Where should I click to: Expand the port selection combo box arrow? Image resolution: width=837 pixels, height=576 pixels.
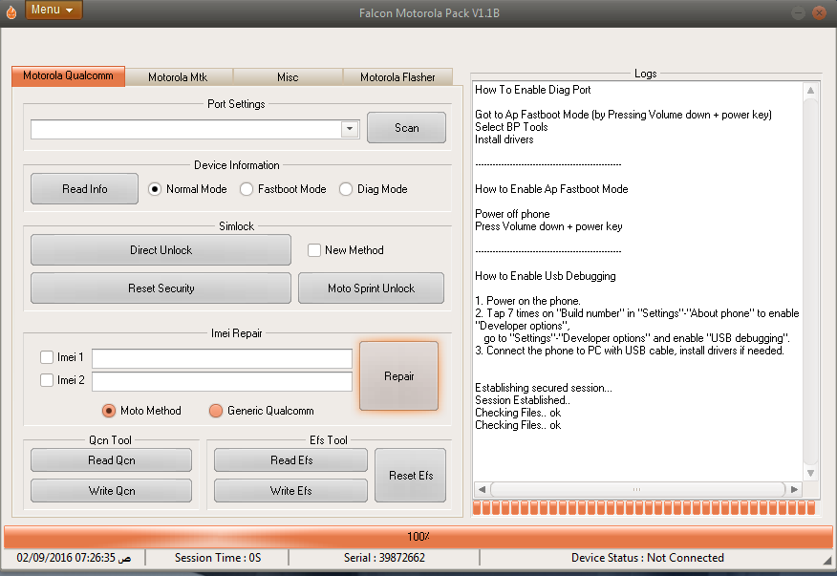click(x=350, y=129)
